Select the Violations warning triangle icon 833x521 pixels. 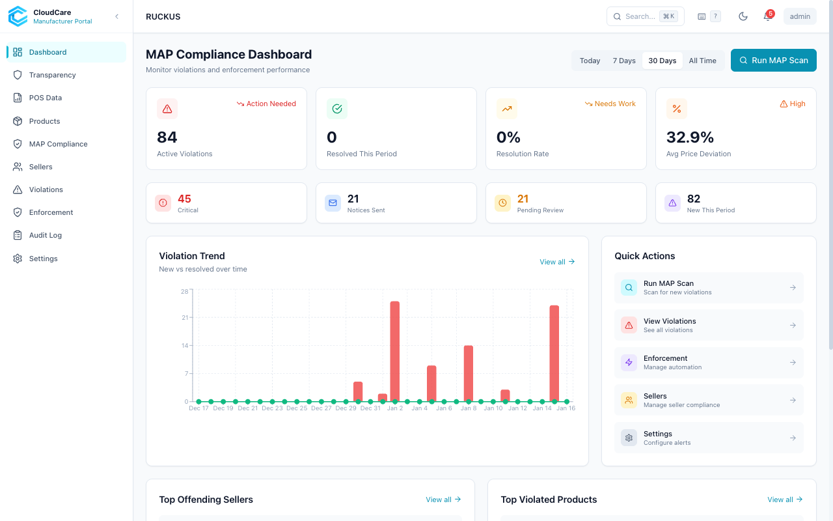coord(18,189)
